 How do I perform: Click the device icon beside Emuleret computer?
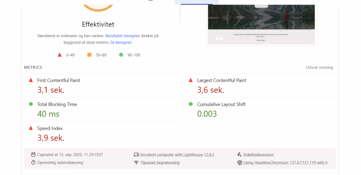[x=136, y=155]
